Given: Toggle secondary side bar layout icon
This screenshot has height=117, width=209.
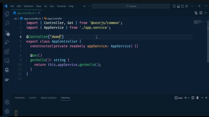Looking at the screenshot, I should pos(182,6).
